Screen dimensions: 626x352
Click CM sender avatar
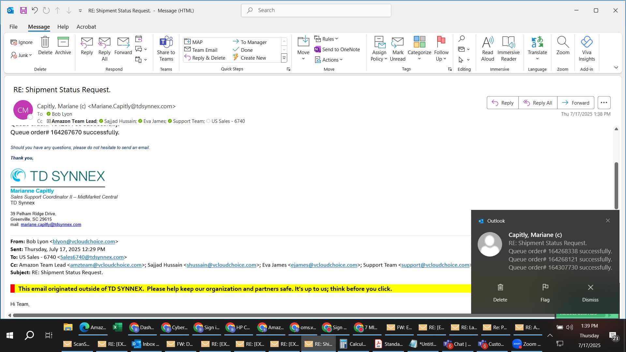point(23,110)
